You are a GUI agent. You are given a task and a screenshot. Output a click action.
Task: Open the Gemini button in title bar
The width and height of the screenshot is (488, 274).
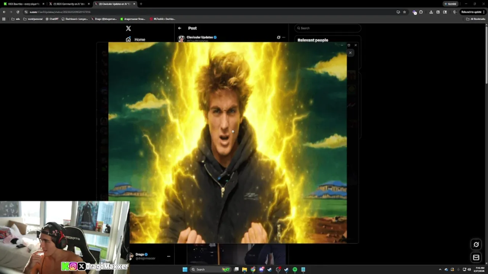pyautogui.click(x=450, y=4)
